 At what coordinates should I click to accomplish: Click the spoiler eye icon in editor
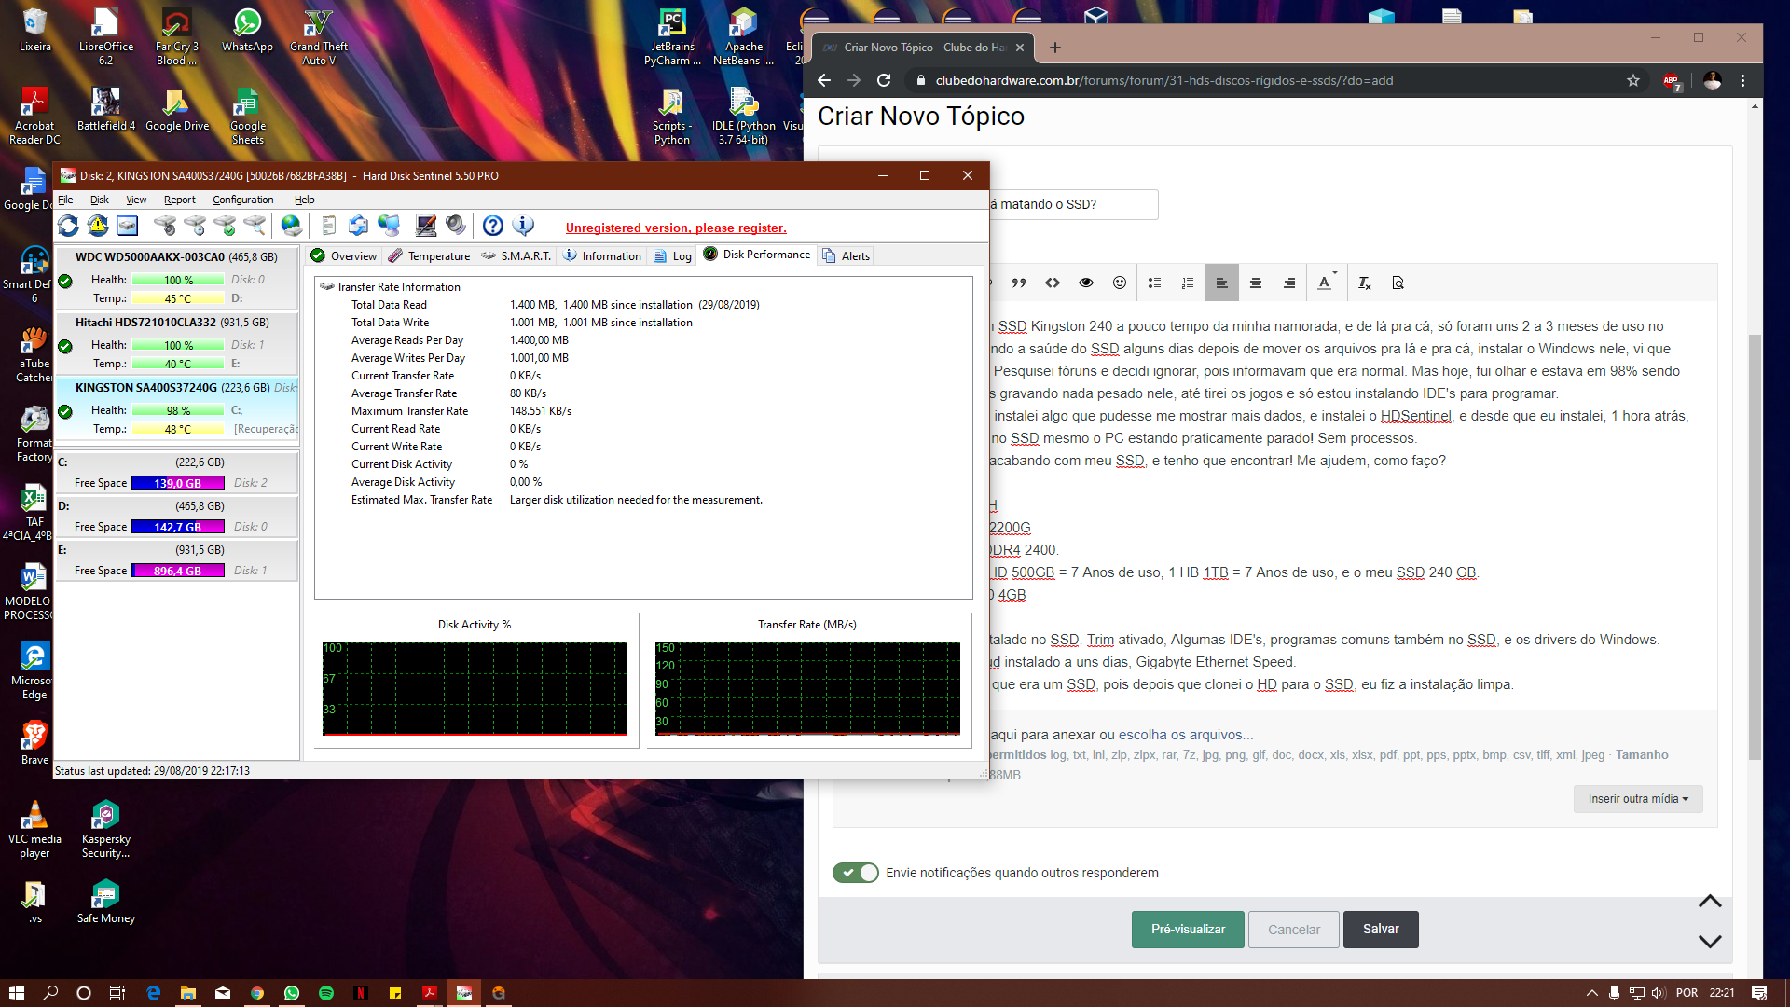(x=1086, y=283)
